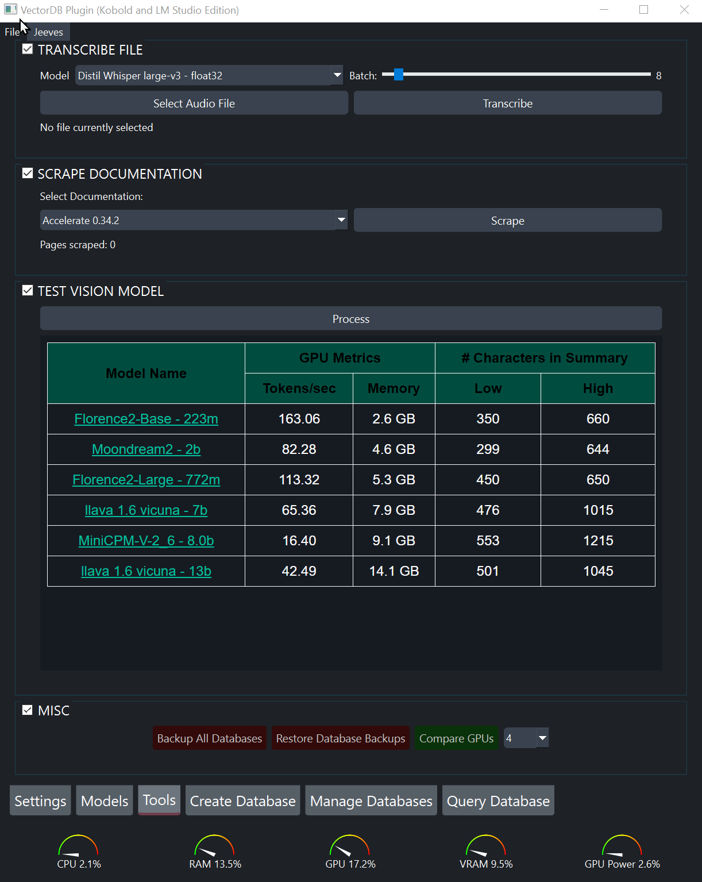Click the VRAM usage gauge icon

(485, 846)
